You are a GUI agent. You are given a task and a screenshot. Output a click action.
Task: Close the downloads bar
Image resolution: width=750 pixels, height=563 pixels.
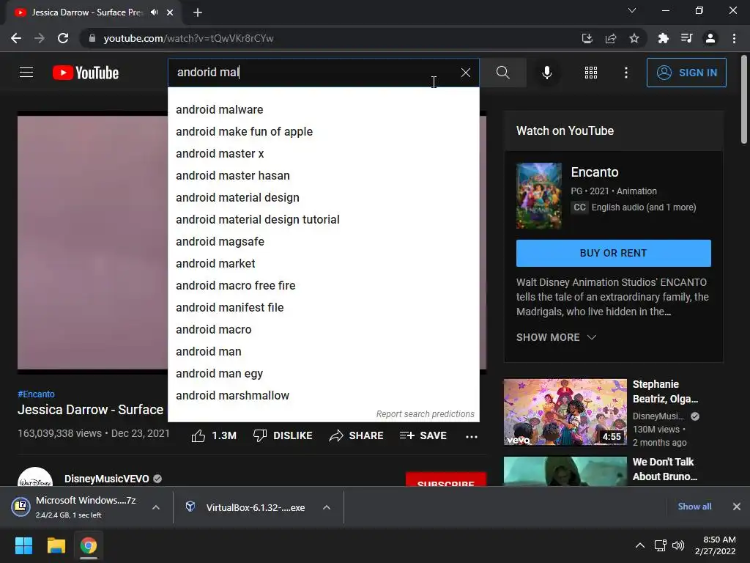737,507
